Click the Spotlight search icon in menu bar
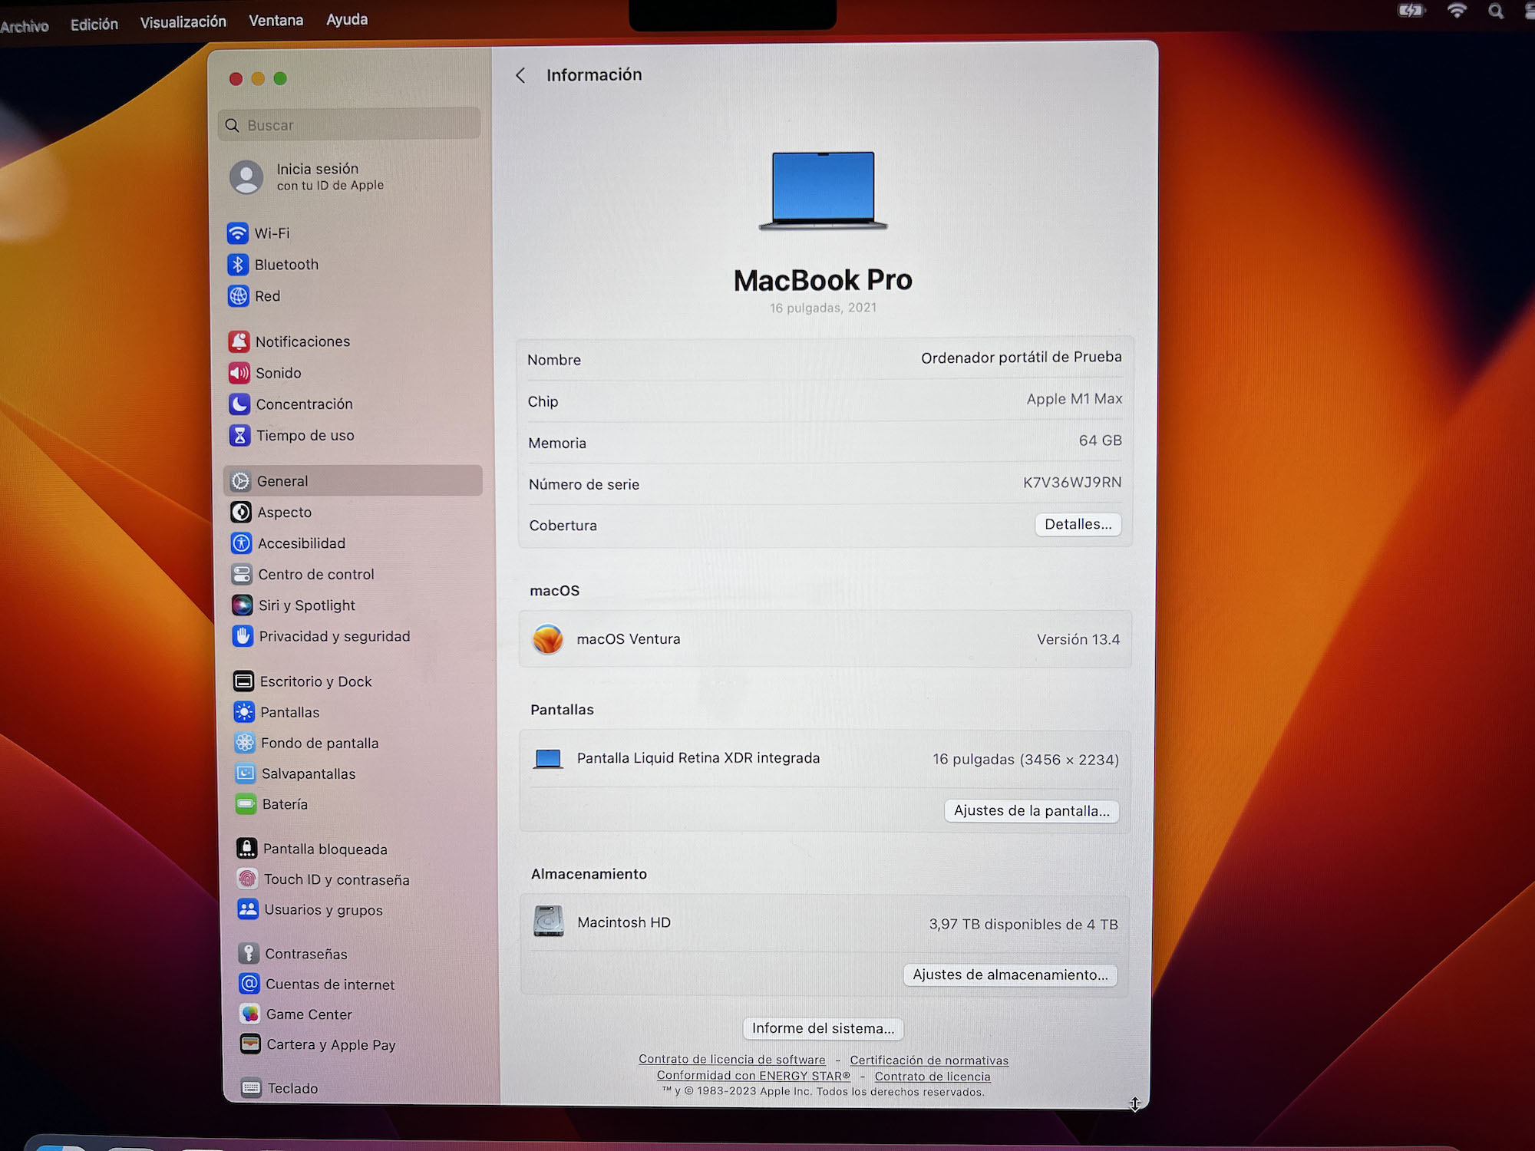1535x1151 pixels. click(x=1496, y=12)
